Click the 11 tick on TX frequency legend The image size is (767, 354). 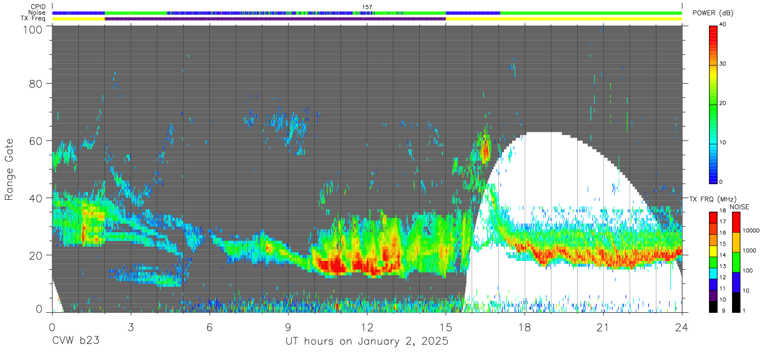[x=723, y=288]
